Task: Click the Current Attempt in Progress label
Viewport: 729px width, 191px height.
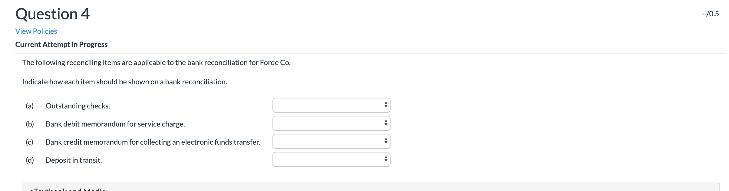Action: (x=61, y=44)
